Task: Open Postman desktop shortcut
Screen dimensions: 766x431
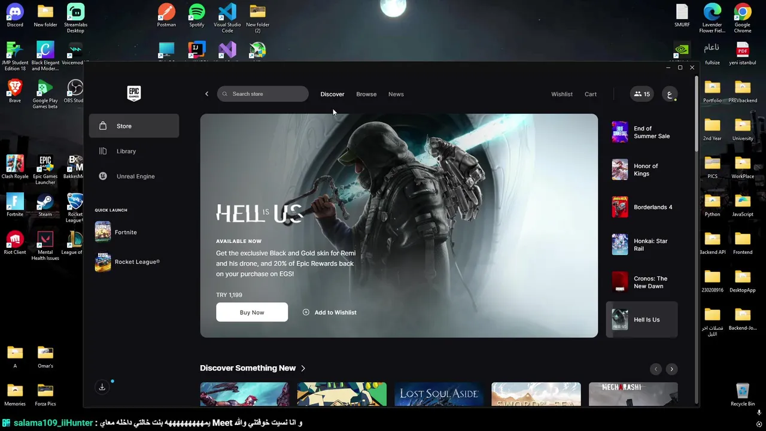Action: point(166,16)
